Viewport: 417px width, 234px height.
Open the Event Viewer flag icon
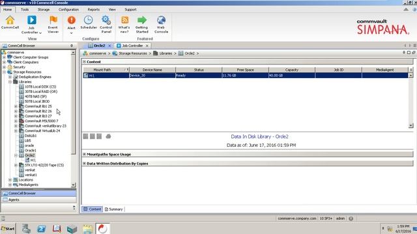[x=53, y=20]
